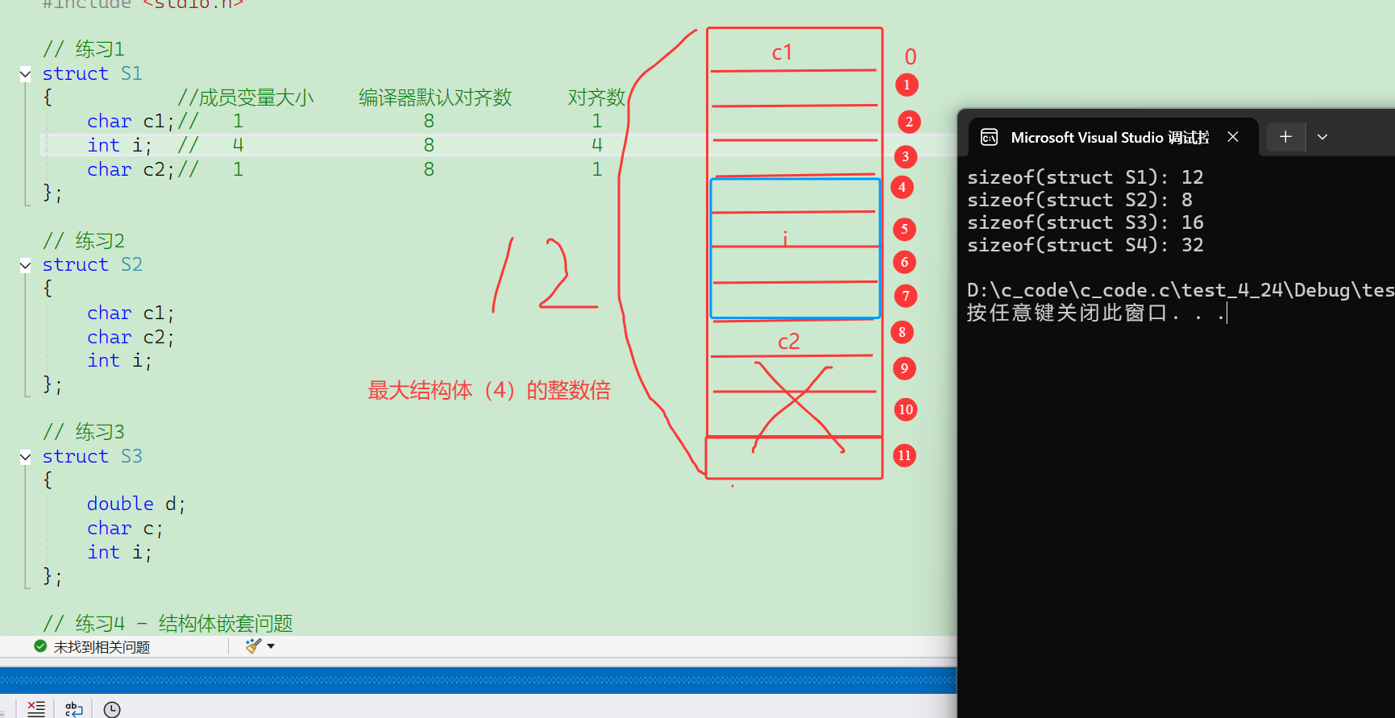Click the '编译器默认对齐数' column header comment
The image size is (1395, 718).
coord(435,98)
